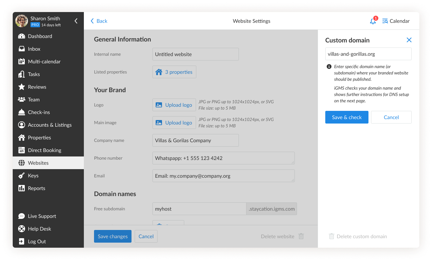Click the Save changes button
Screen dimensions: 432x261
click(113, 236)
